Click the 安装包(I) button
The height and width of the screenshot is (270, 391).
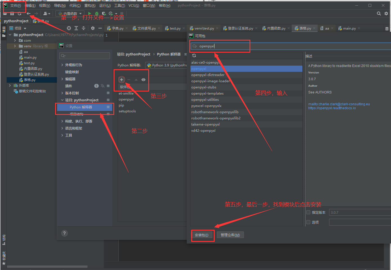click(202, 235)
